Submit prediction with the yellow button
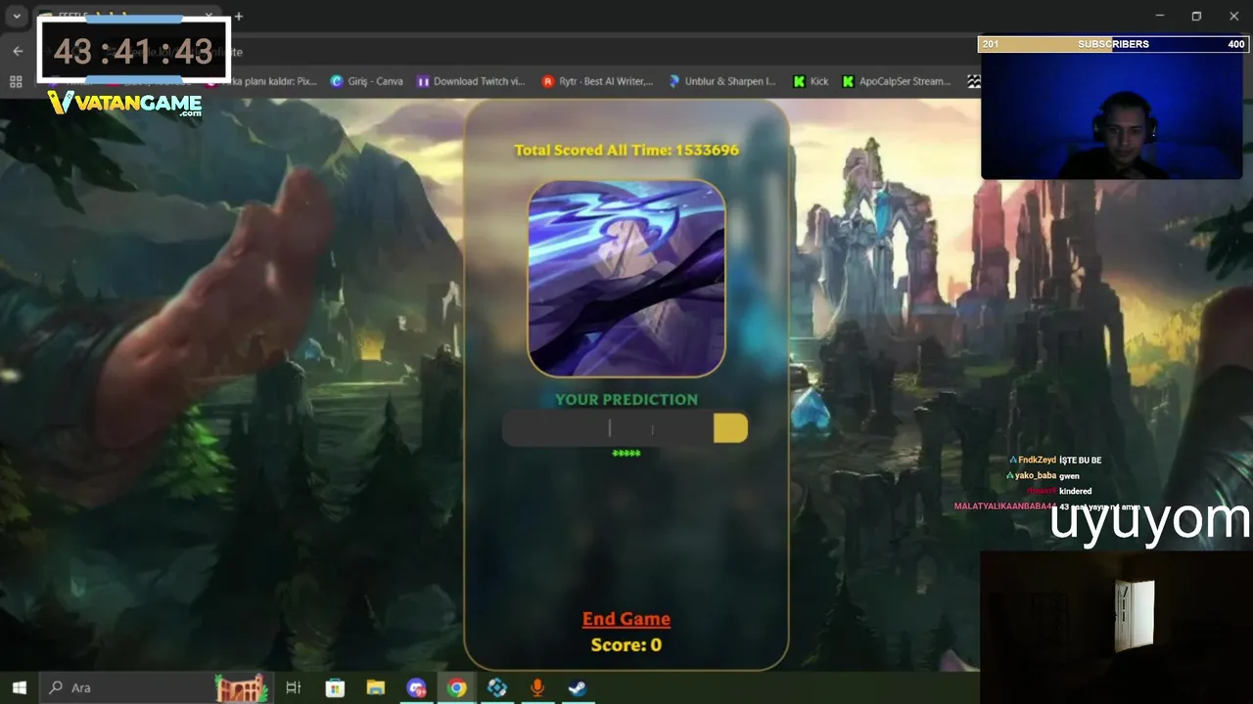 click(730, 428)
